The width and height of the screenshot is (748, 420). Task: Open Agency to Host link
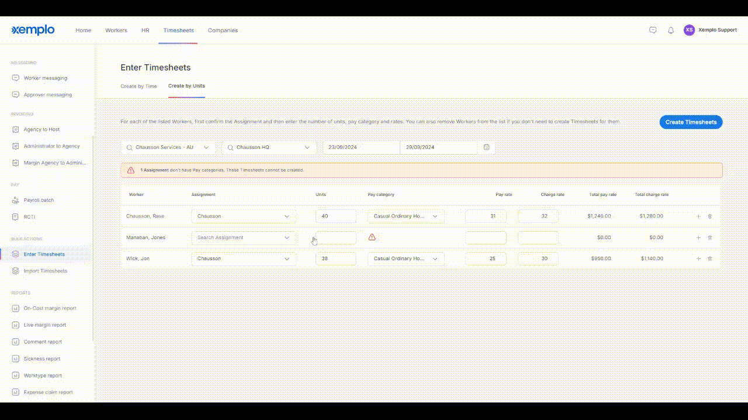41,129
